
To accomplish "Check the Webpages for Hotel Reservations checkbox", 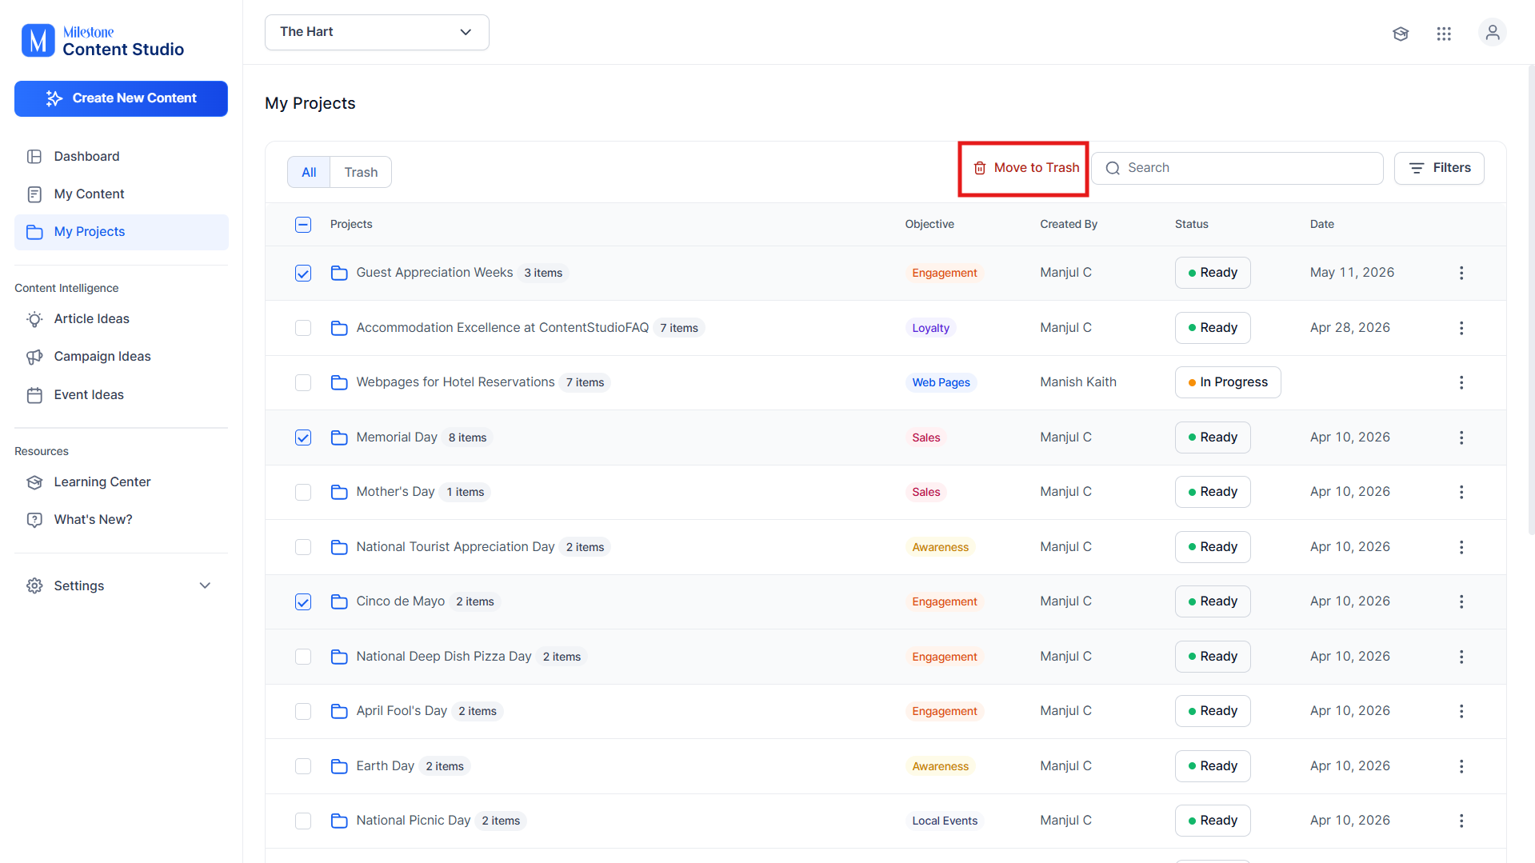I will (303, 382).
